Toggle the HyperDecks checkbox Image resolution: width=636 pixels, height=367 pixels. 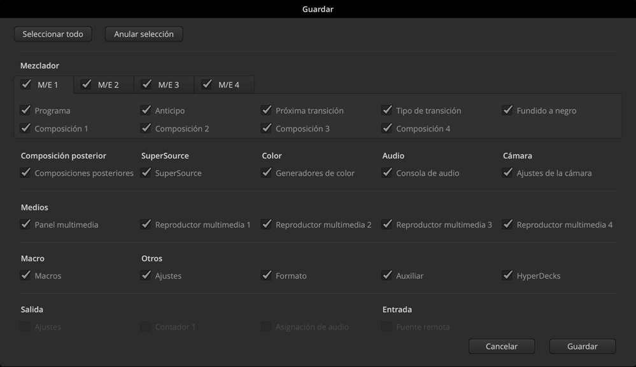coord(507,276)
